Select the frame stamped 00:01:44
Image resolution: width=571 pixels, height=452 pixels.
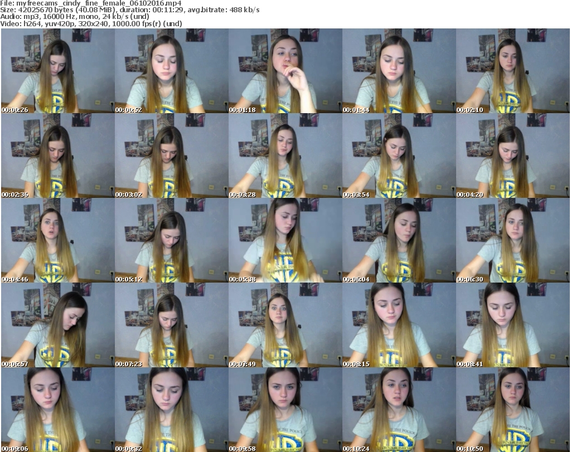point(399,71)
